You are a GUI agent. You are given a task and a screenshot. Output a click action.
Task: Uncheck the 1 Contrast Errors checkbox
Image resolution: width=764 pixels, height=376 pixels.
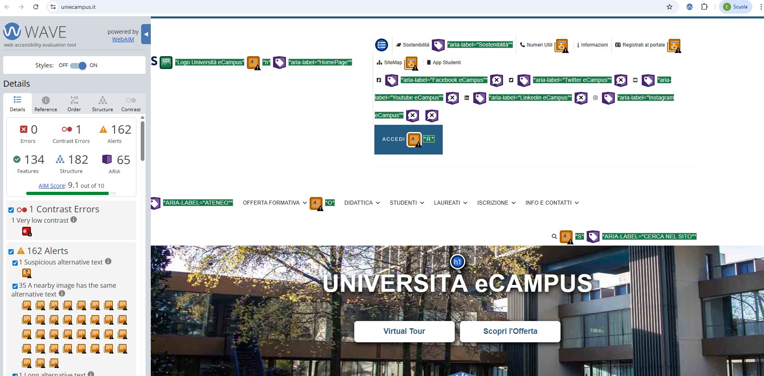pos(11,210)
